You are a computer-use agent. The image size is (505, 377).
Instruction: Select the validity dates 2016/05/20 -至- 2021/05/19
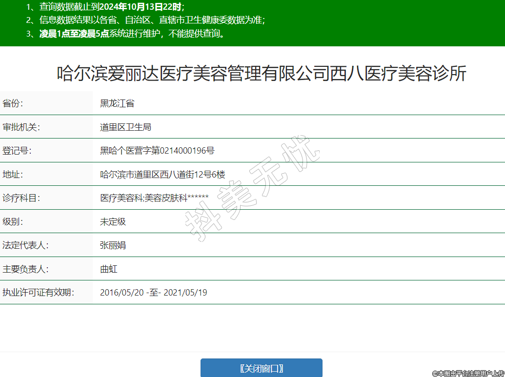(153, 293)
